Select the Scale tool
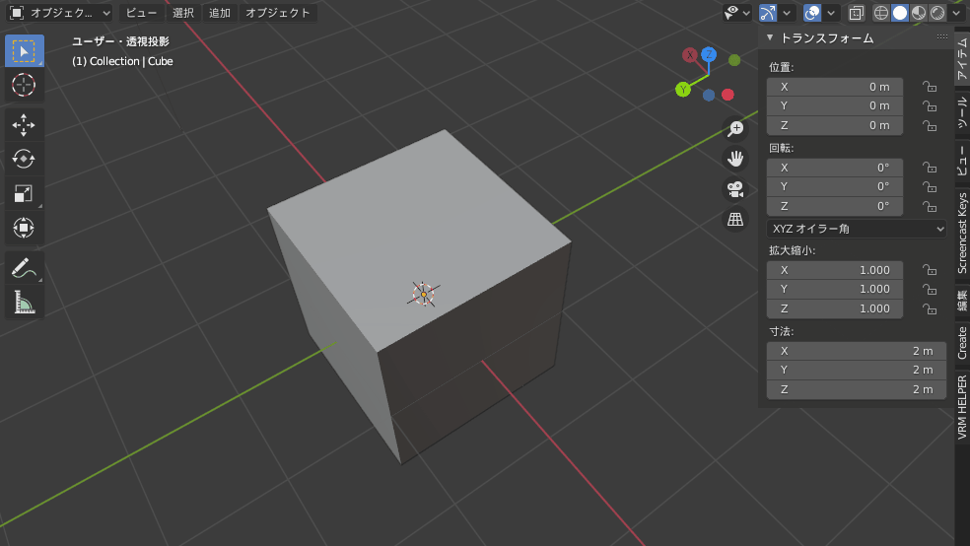The height and width of the screenshot is (546, 970). pyautogui.click(x=24, y=193)
